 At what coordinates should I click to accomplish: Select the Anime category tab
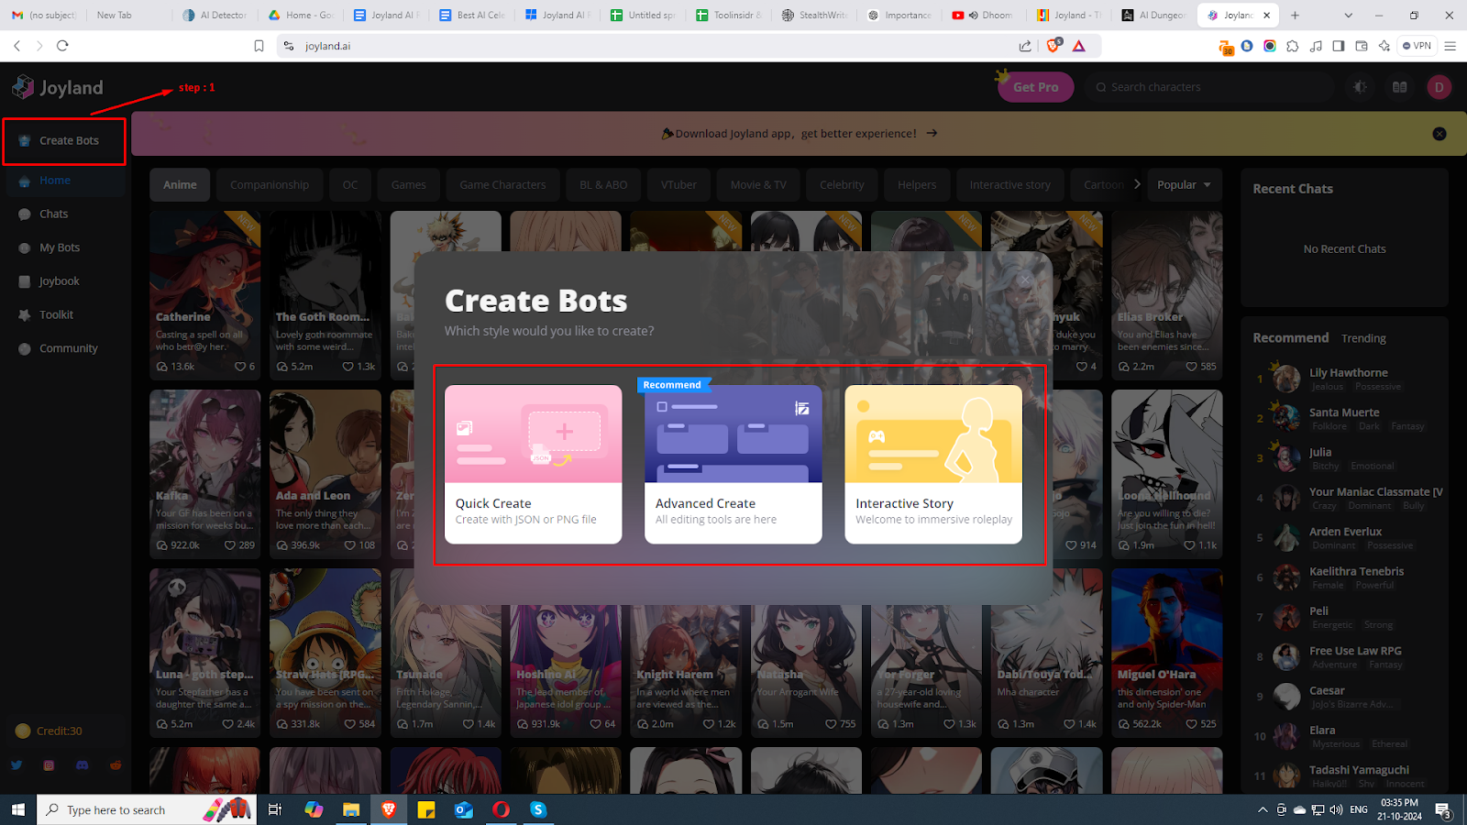[x=180, y=184]
